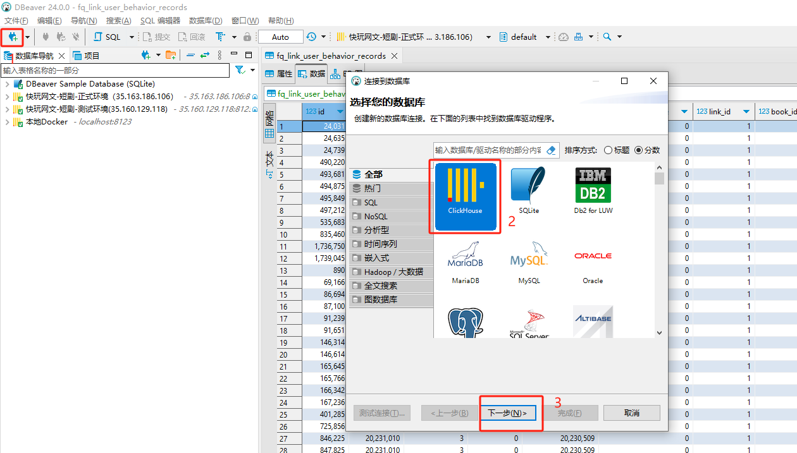This screenshot has height=453, width=797.
Task: Select the 图数据库 category
Action: pos(391,299)
